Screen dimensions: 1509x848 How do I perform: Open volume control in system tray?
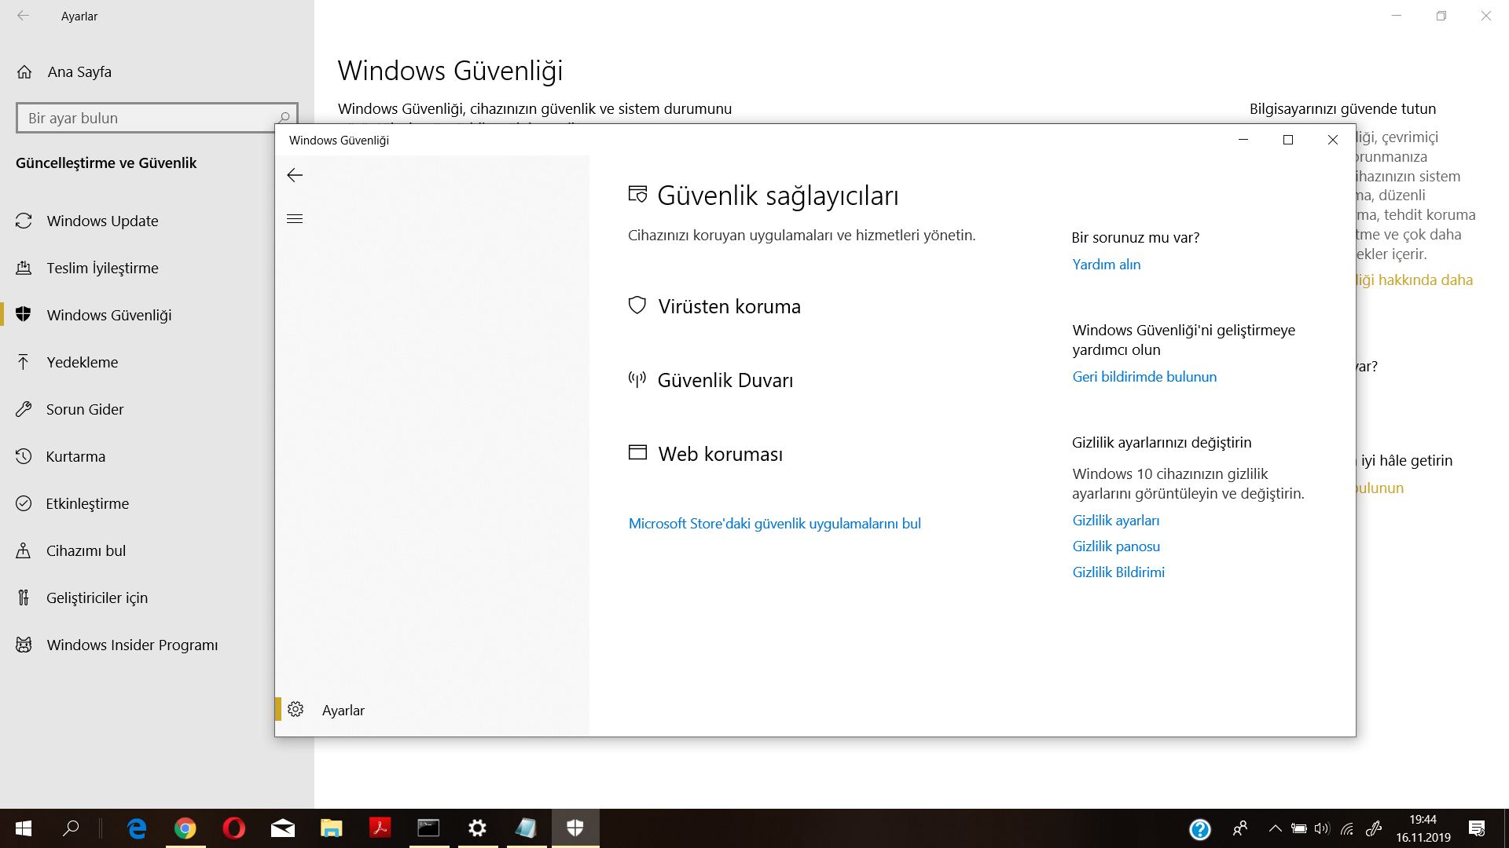[x=1322, y=828]
